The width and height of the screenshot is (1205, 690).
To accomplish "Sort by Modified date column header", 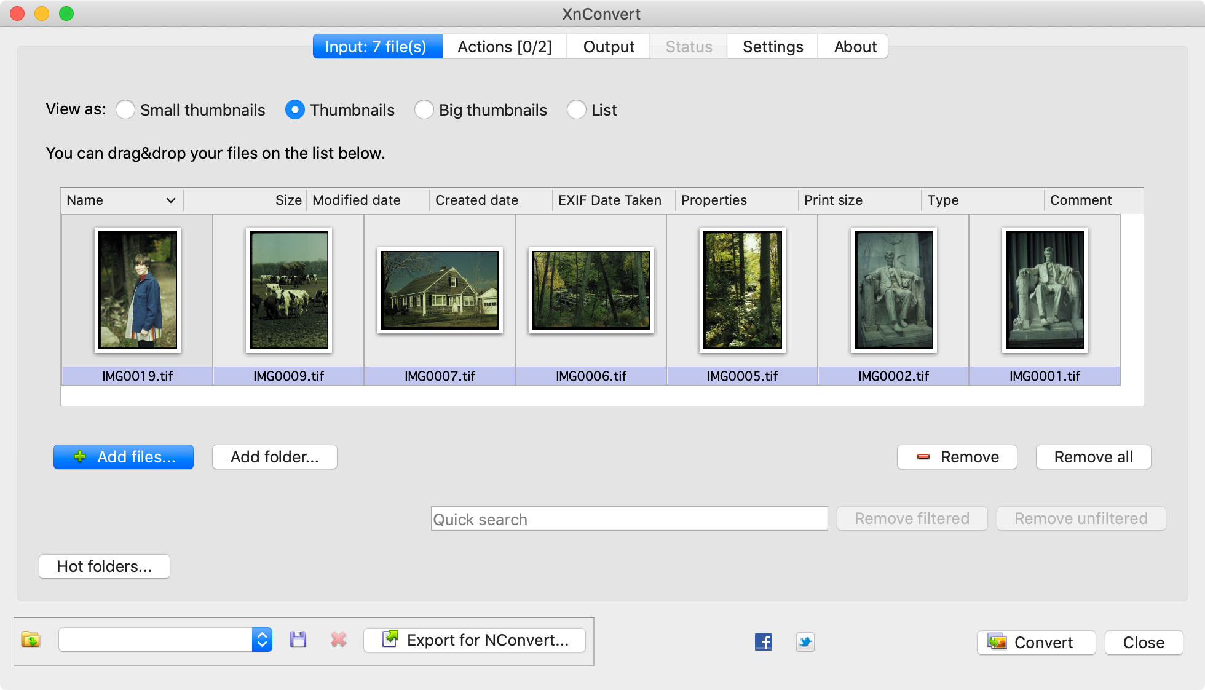I will [x=368, y=200].
